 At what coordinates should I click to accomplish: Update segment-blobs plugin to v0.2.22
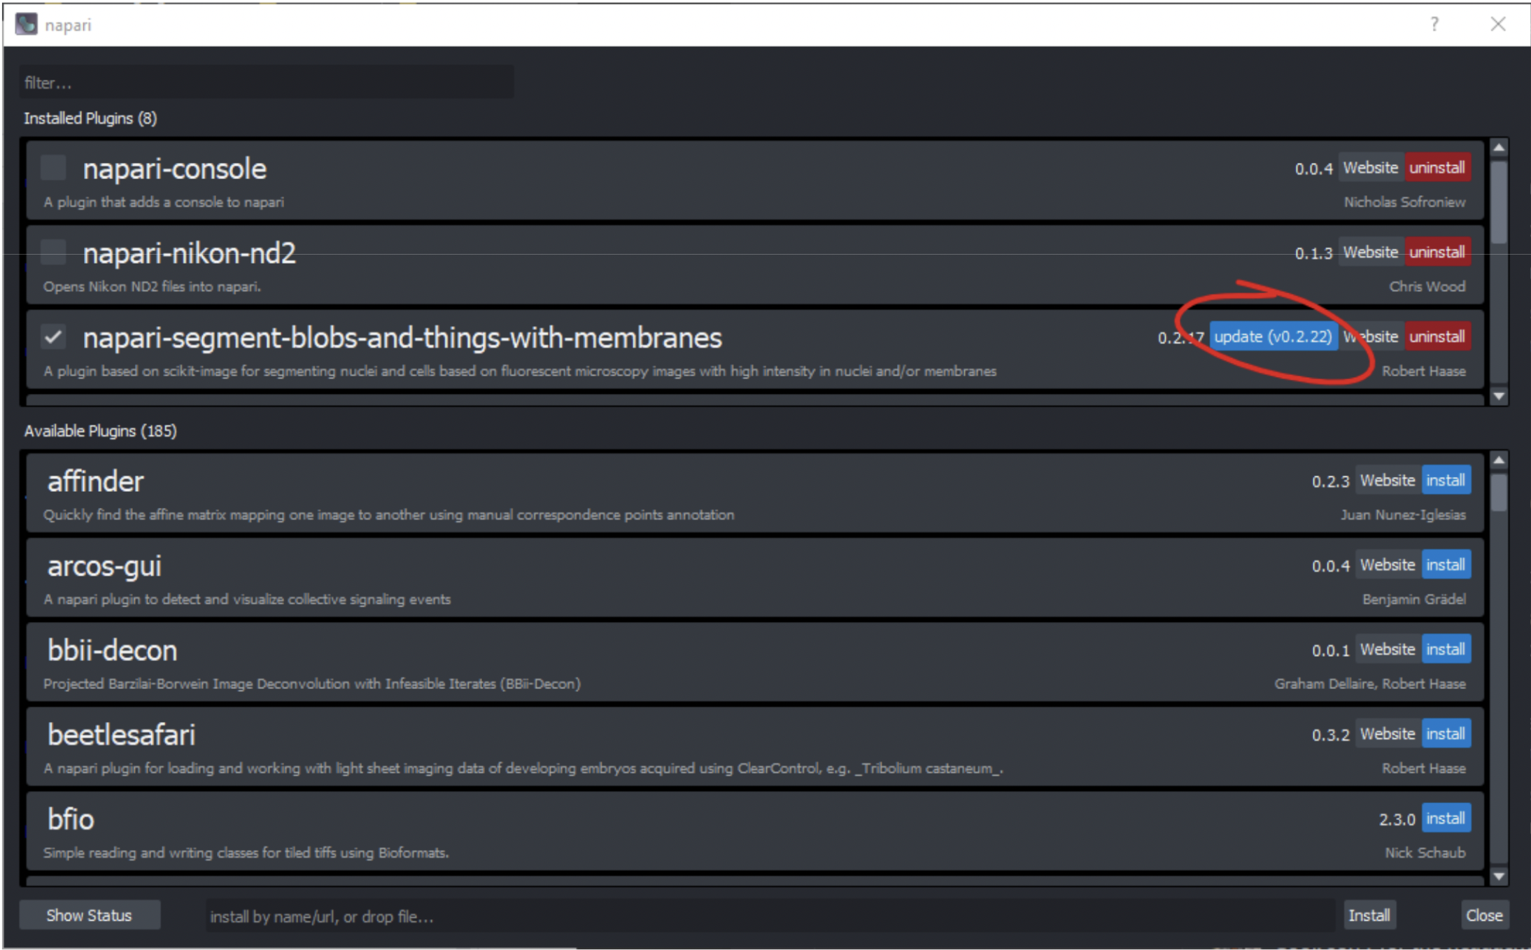click(x=1273, y=336)
